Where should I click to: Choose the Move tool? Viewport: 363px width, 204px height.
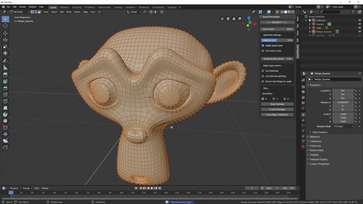[5, 33]
